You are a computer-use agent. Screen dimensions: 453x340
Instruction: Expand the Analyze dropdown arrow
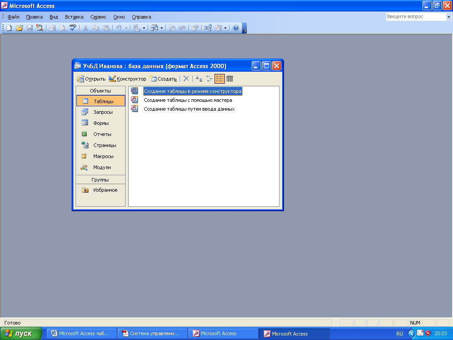click(x=162, y=28)
